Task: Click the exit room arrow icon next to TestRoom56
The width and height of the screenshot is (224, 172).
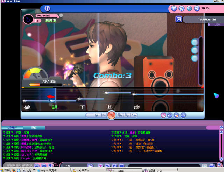Action: pos(179,19)
